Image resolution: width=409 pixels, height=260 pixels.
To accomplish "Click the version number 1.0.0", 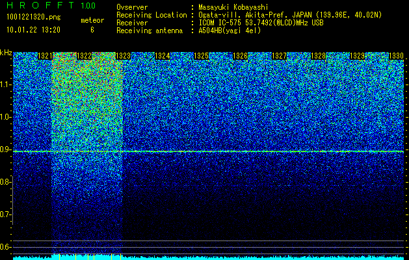I will pos(88,5).
